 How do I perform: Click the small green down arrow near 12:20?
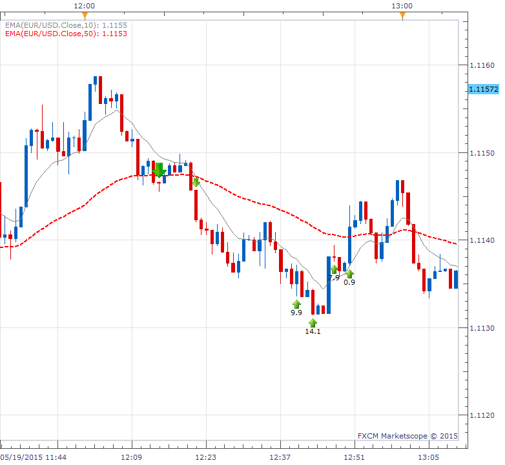point(196,183)
